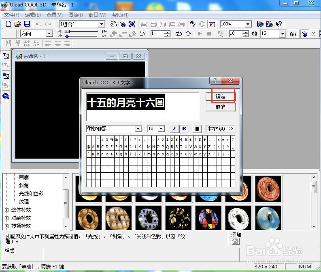Toggle italic in text dialog
The image size is (321, 272).
pos(174,129)
